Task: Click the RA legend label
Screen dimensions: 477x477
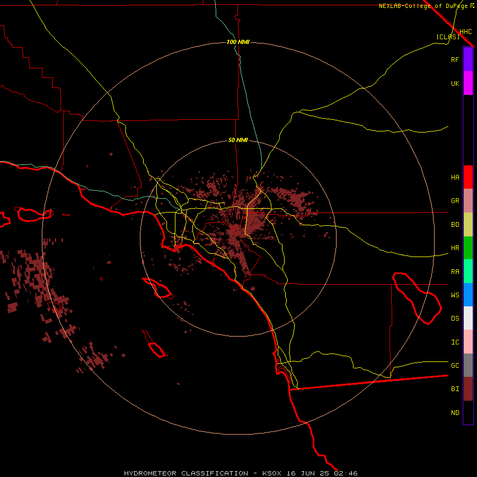Action: (455, 272)
